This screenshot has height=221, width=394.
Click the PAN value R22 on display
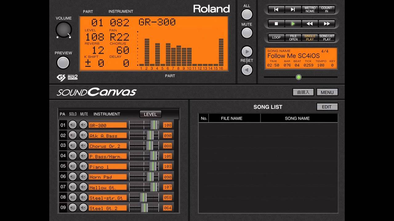click(119, 37)
